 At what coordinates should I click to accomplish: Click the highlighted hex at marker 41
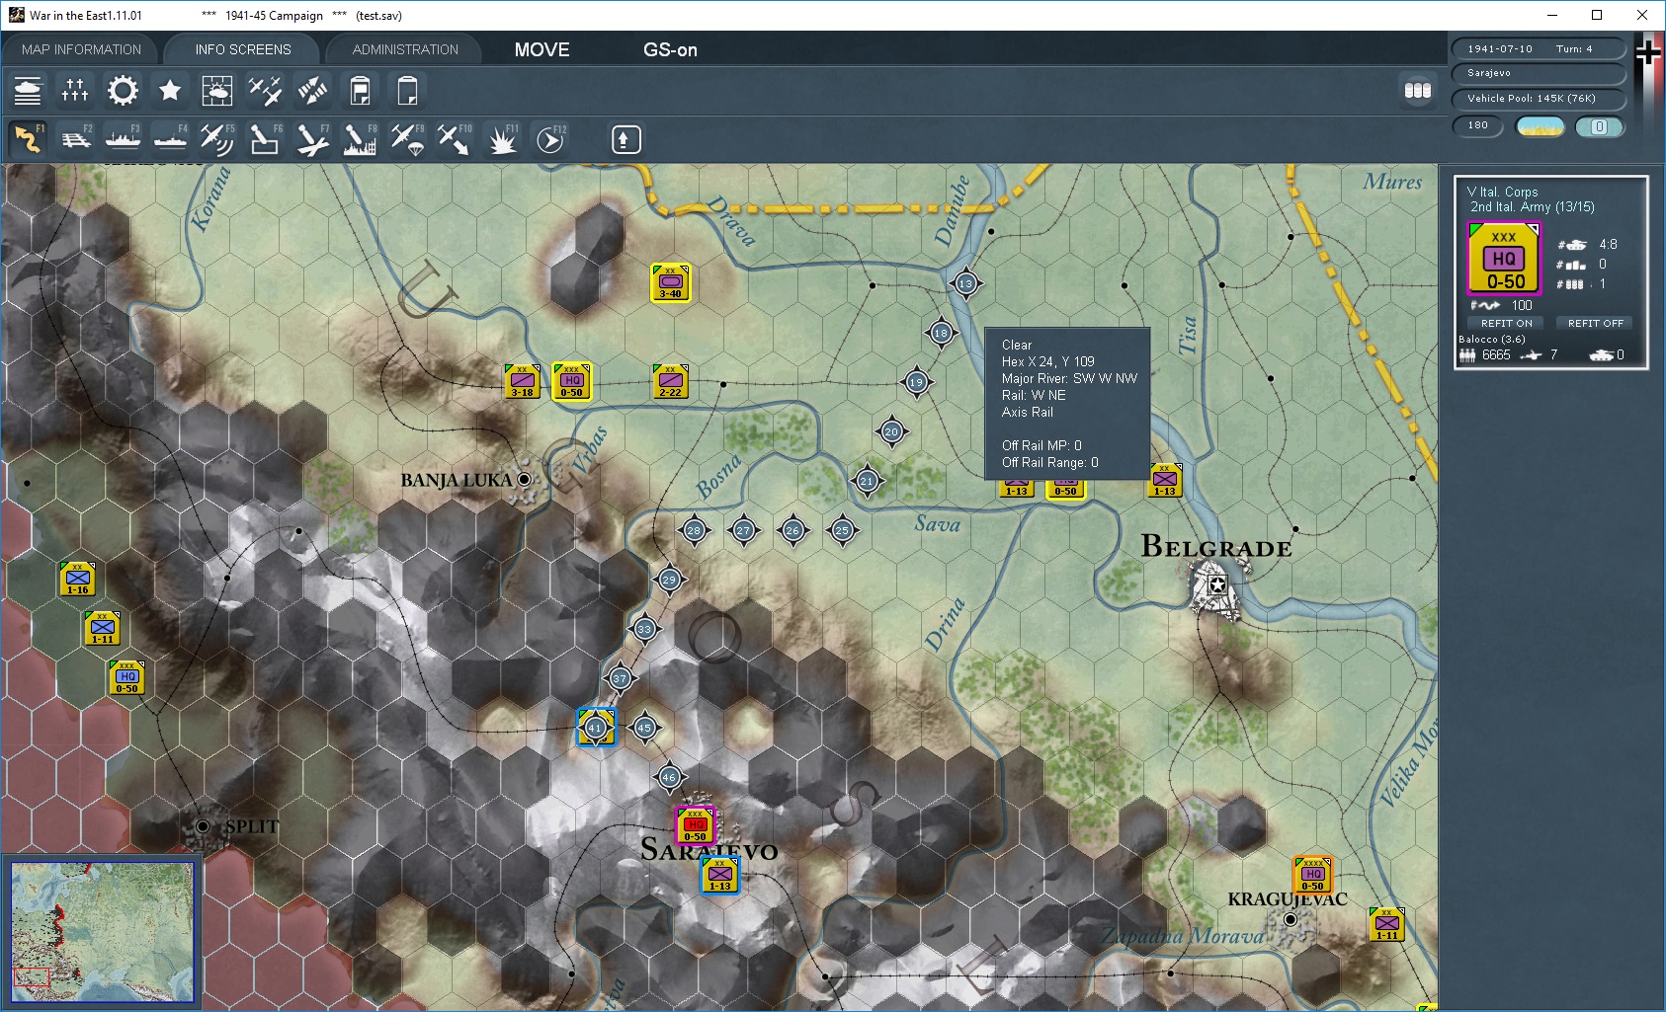coord(596,728)
